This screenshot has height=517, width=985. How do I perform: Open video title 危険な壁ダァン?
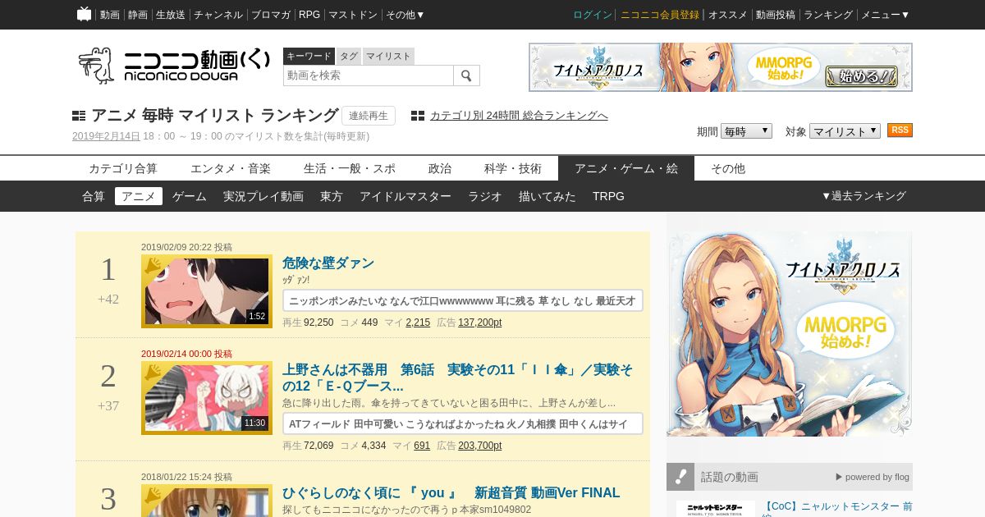(328, 263)
